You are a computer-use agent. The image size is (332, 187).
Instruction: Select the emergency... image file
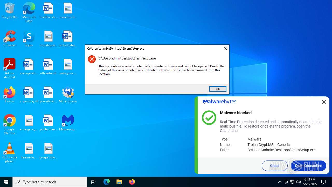tap(29, 123)
